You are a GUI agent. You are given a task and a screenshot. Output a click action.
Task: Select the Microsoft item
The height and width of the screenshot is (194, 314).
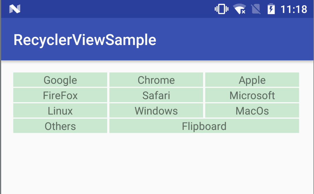click(x=252, y=95)
